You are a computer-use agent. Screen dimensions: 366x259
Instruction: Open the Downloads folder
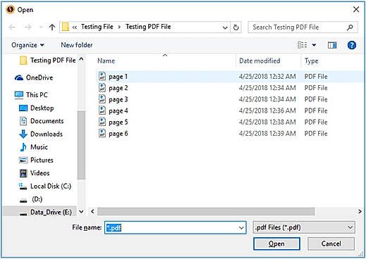41,134
